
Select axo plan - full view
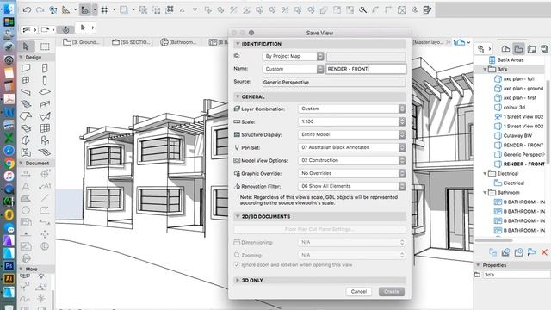518,78
